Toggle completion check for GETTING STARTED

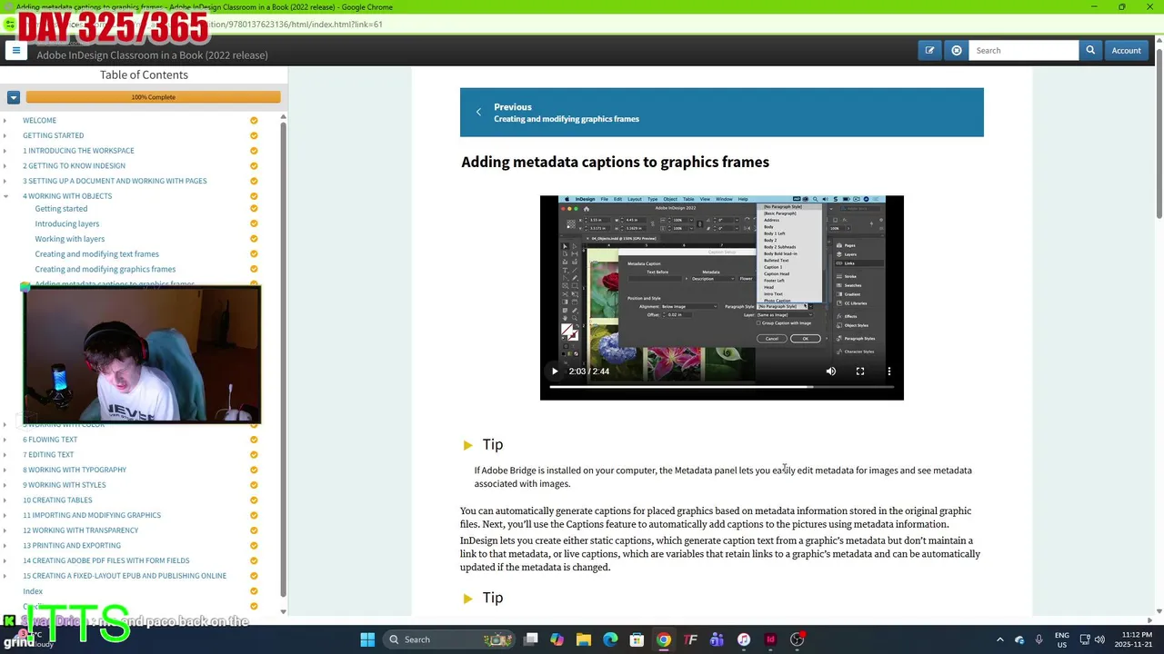[x=254, y=135]
